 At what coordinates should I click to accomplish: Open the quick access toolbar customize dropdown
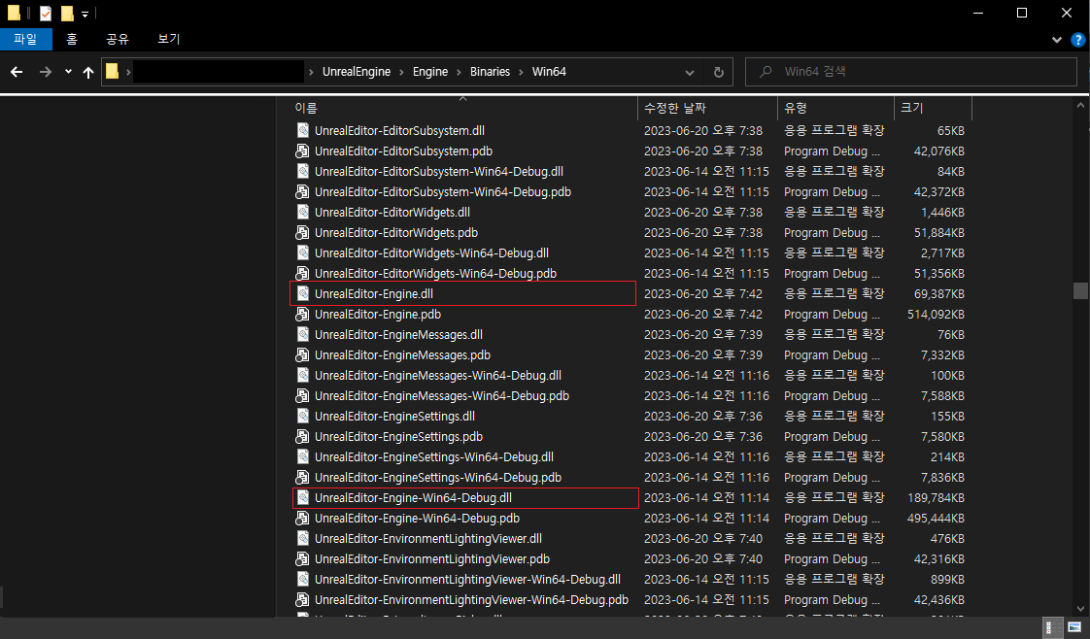[x=85, y=14]
